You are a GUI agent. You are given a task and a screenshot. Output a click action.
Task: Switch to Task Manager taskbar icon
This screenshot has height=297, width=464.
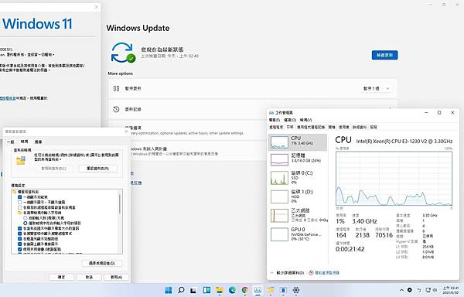[258, 290]
